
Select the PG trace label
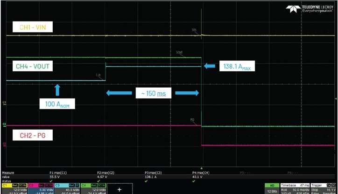coord(192,120)
